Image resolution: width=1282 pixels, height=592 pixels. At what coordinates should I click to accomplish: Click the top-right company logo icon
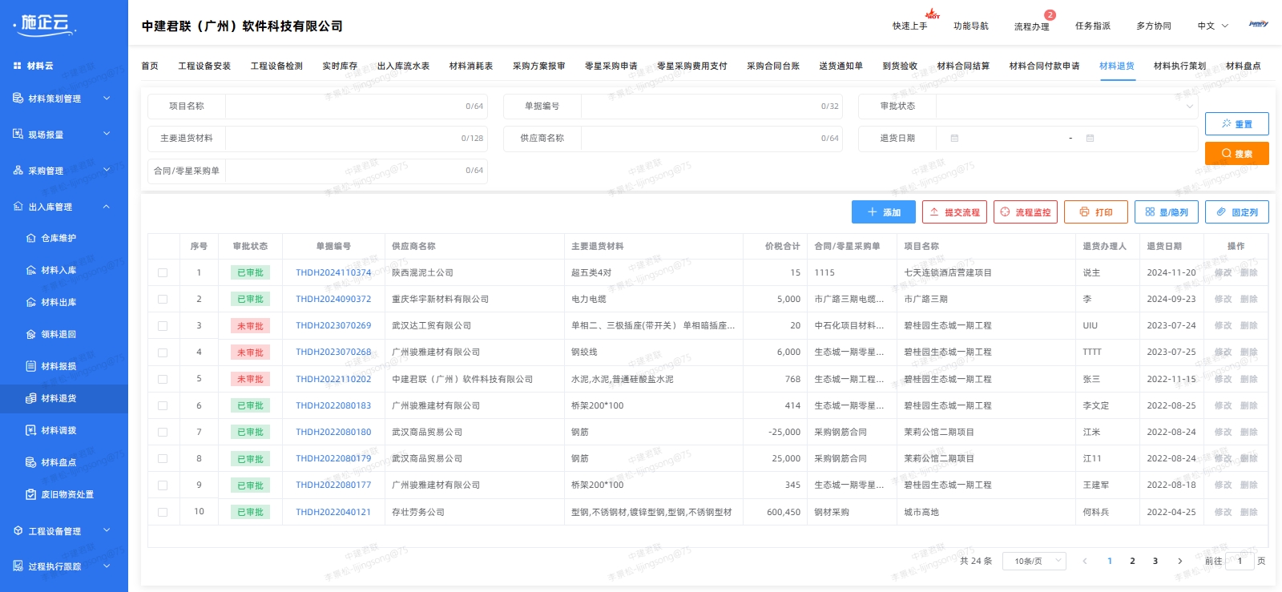pos(1258,24)
